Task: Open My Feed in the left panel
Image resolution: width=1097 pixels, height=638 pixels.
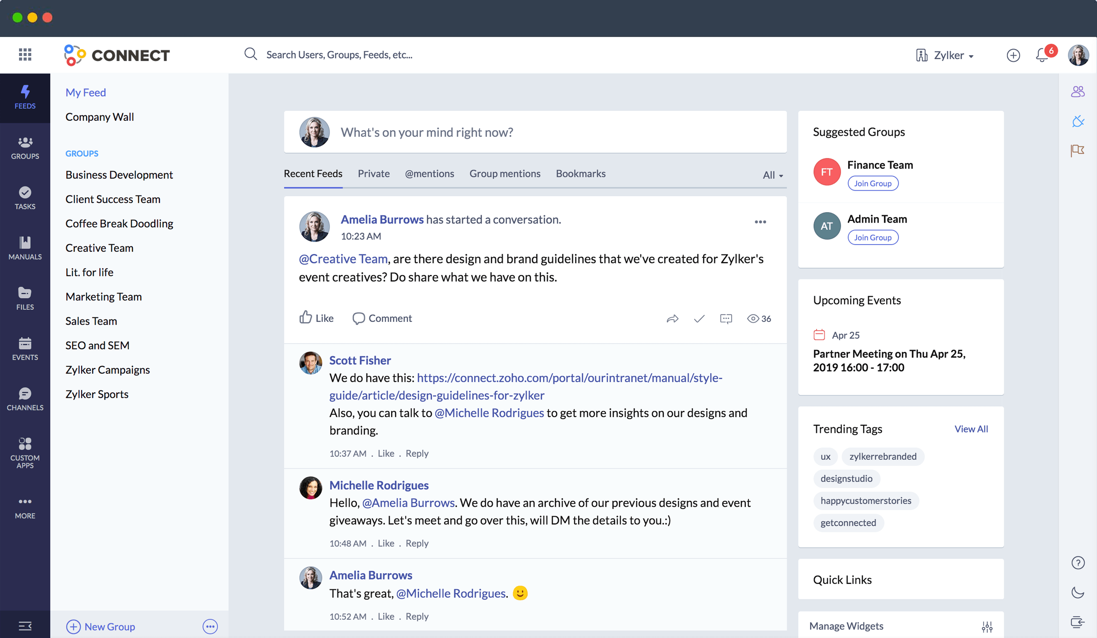Action: point(86,93)
